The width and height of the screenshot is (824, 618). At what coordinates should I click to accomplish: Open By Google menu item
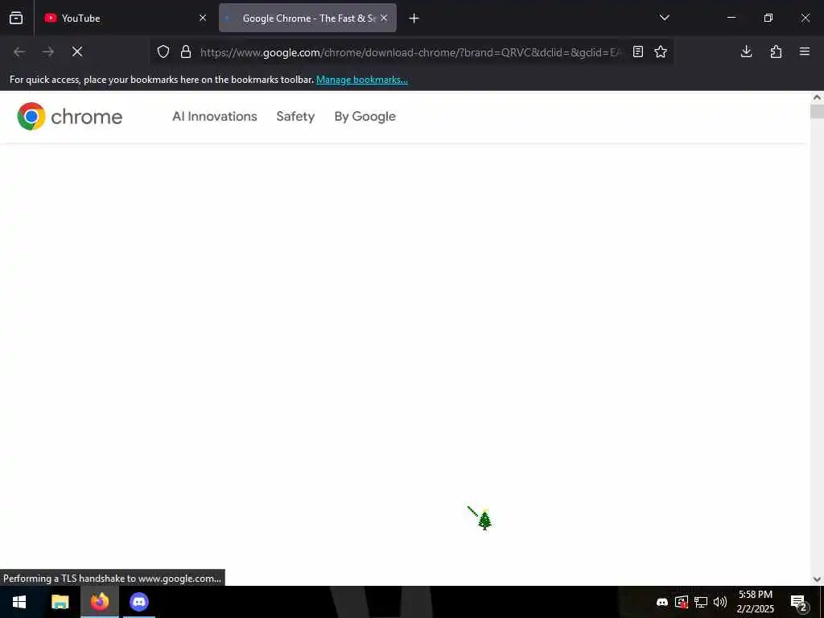tap(365, 117)
